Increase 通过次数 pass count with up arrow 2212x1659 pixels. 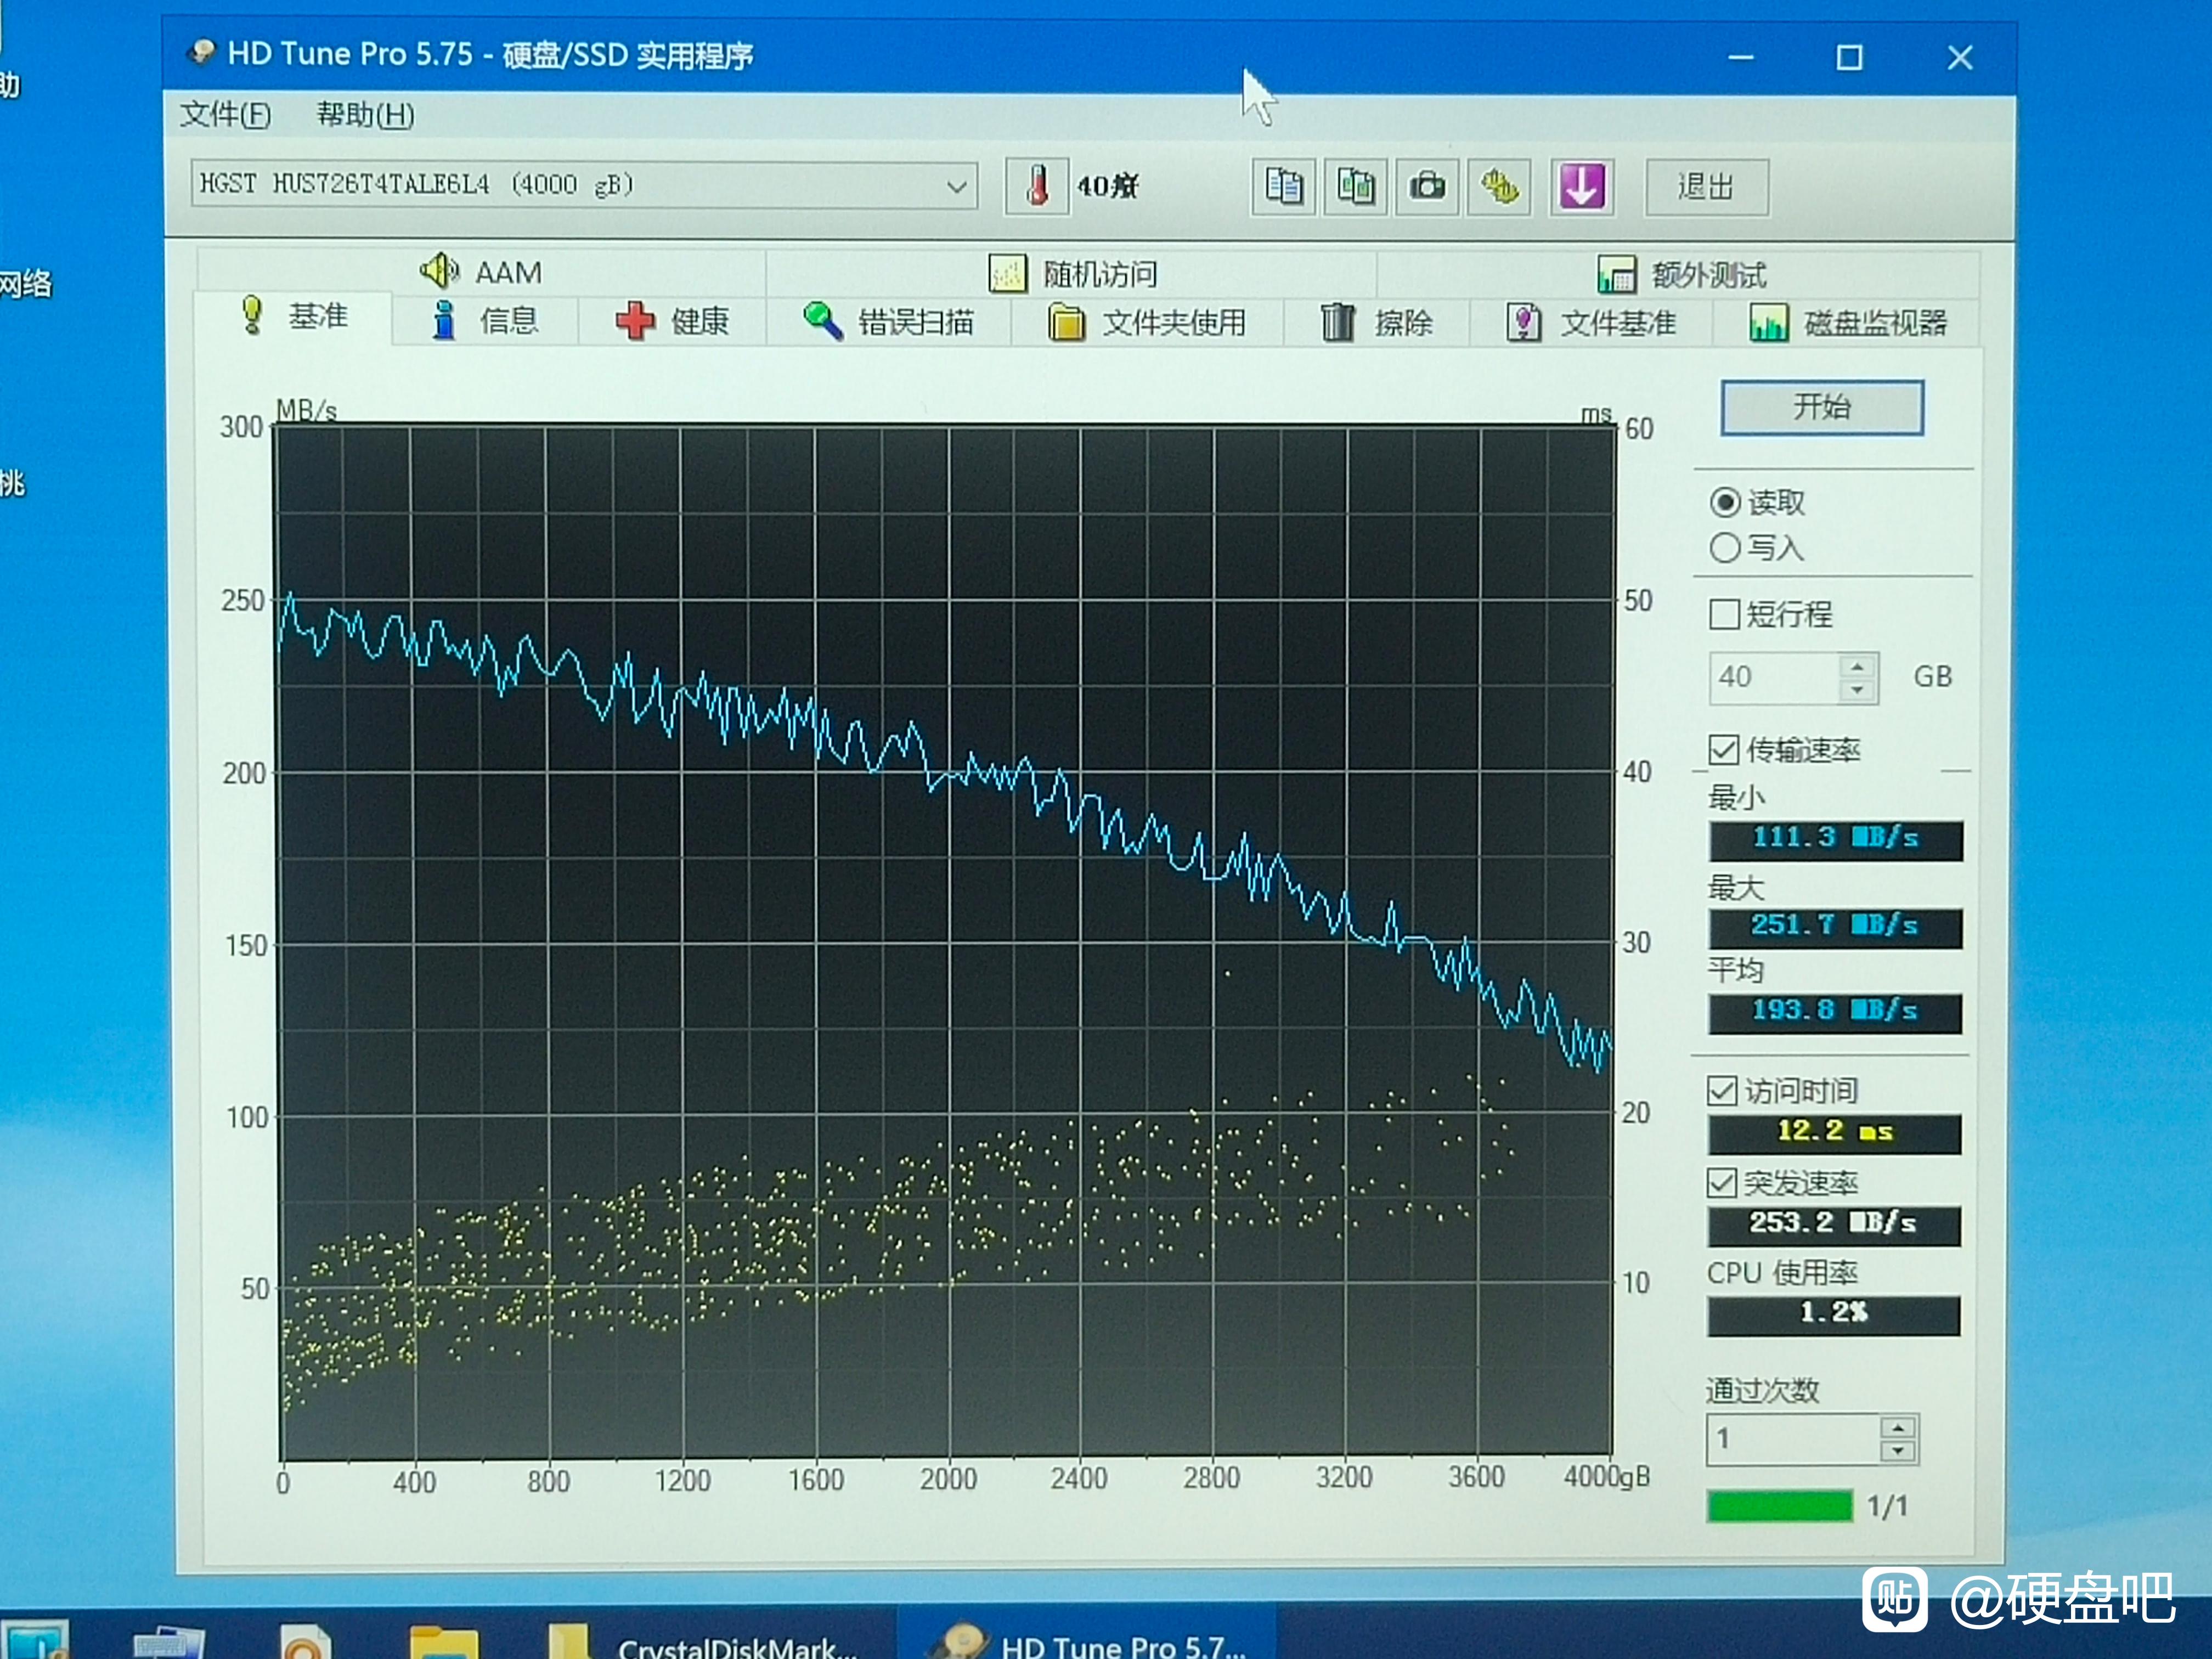point(1898,1427)
